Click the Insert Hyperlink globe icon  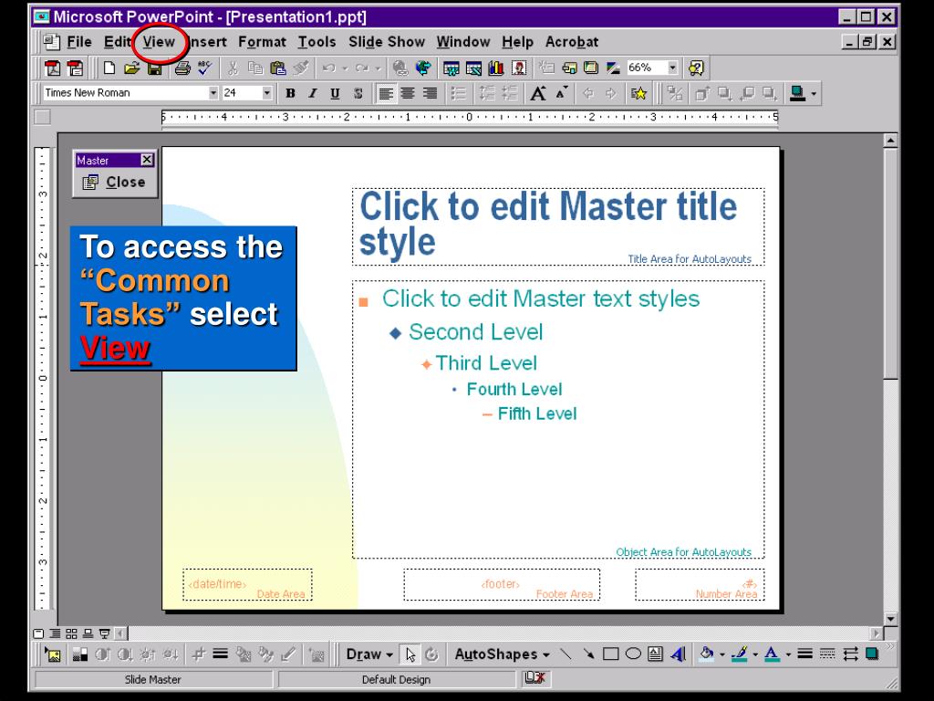coord(400,68)
